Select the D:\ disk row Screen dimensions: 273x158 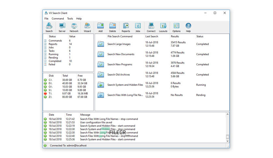pos(68,83)
